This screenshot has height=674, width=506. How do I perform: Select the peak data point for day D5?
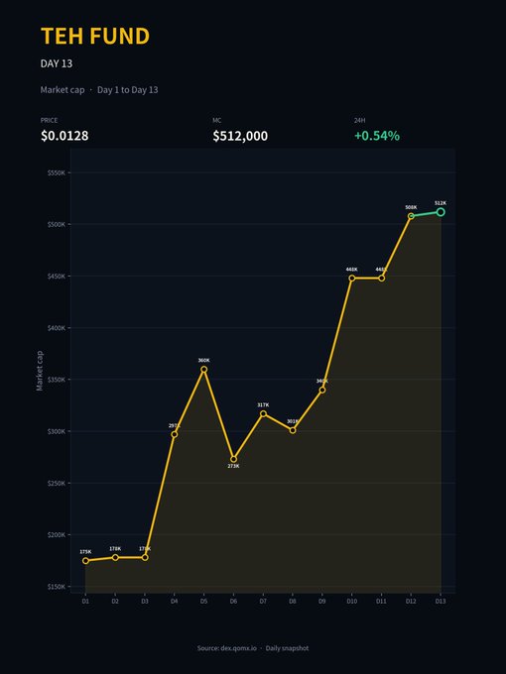coord(204,370)
